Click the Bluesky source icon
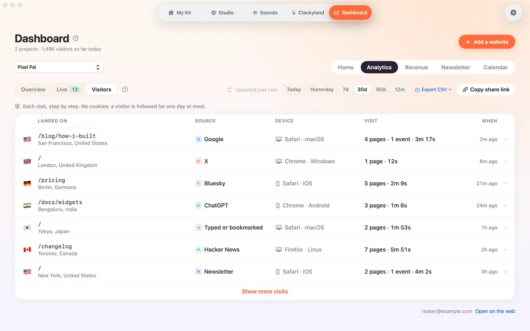The width and height of the screenshot is (530, 331). click(198, 184)
